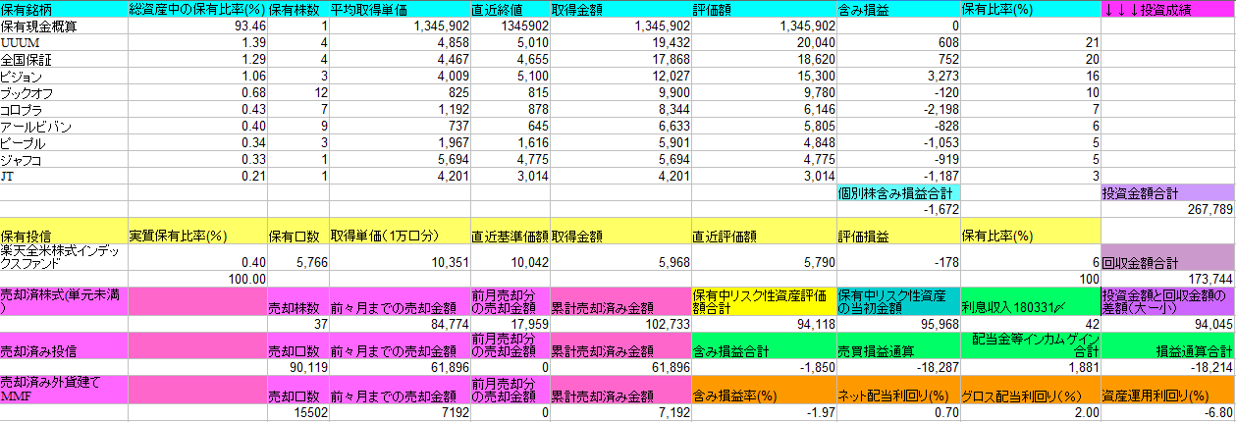
Task: Click コロプラ unrealized loss -2,198
Action: tap(898, 109)
